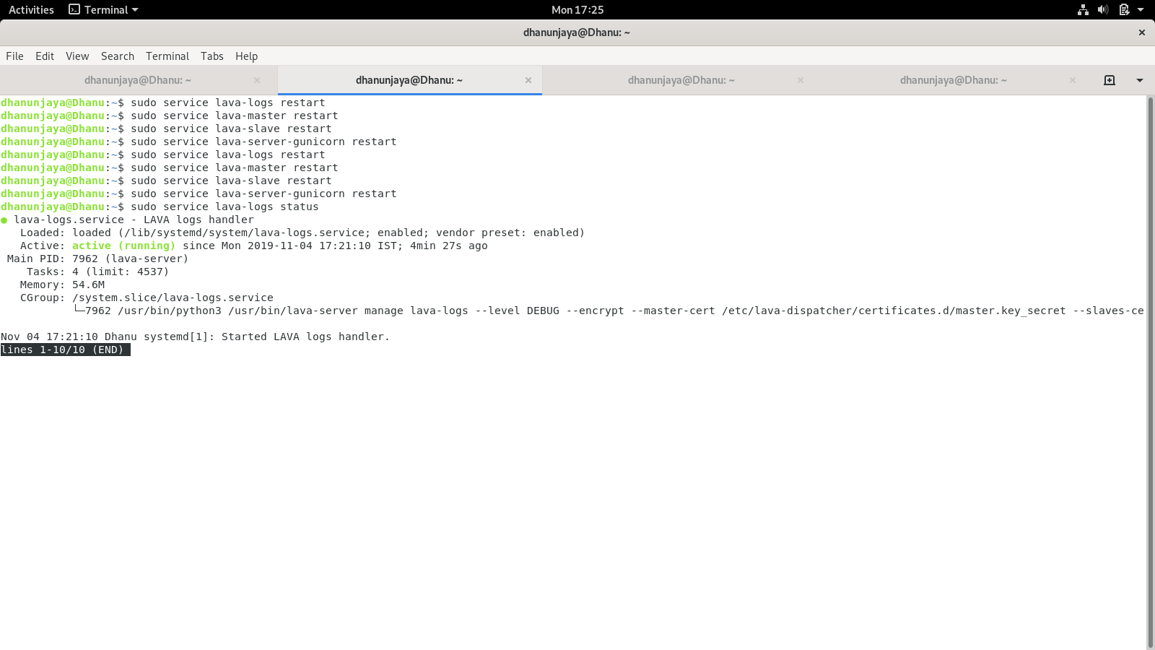Open the Help menu
1155x650 pixels.
click(x=246, y=56)
